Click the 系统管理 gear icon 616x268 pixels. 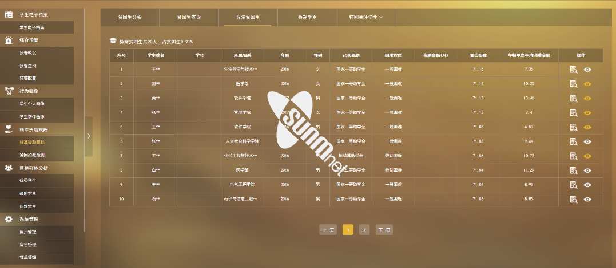[9, 219]
